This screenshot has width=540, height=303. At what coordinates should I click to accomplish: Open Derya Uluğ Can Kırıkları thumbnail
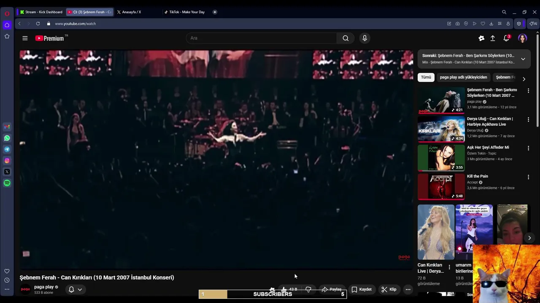coord(441,129)
